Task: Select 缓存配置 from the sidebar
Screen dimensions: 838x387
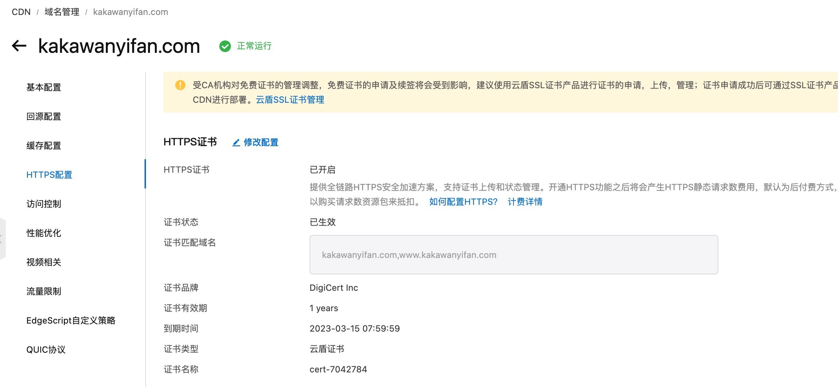Action: click(x=43, y=145)
